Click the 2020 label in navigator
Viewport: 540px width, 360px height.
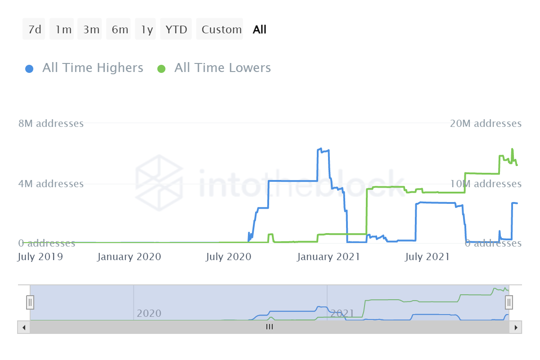click(148, 313)
